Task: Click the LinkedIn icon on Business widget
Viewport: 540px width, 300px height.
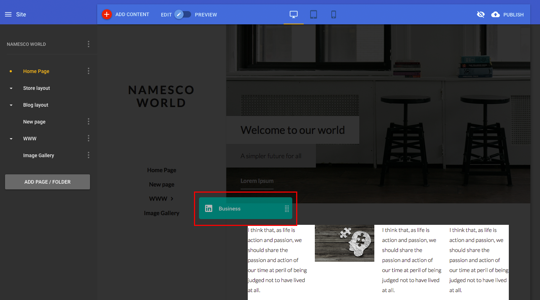Action: pyautogui.click(x=209, y=208)
